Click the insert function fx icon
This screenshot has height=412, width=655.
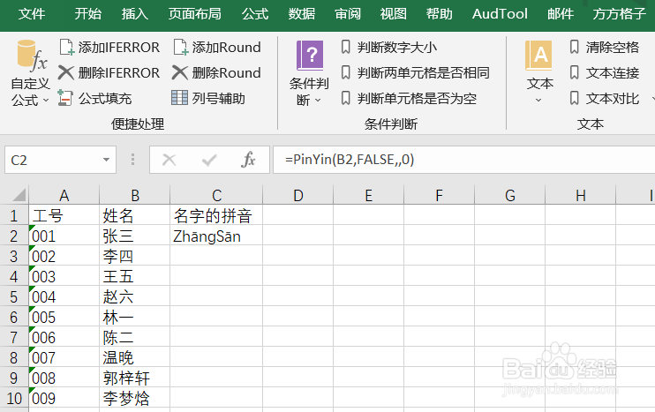coord(248,160)
